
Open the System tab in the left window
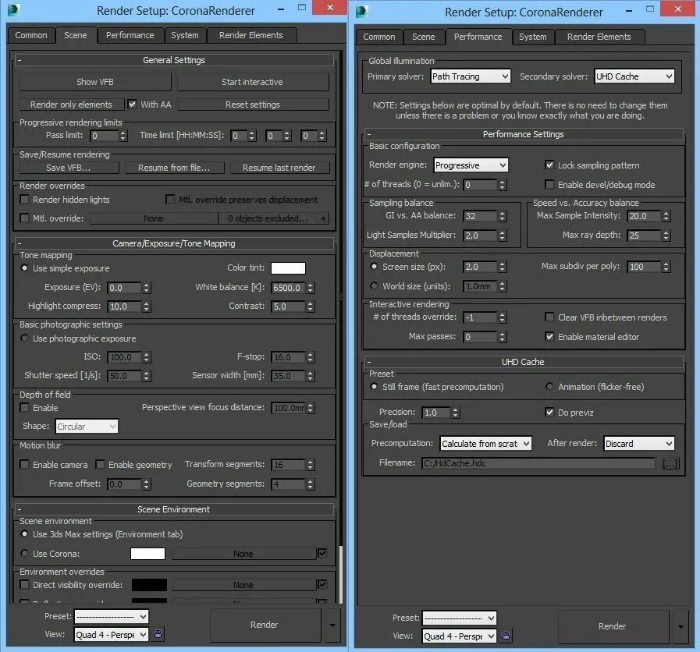[184, 35]
